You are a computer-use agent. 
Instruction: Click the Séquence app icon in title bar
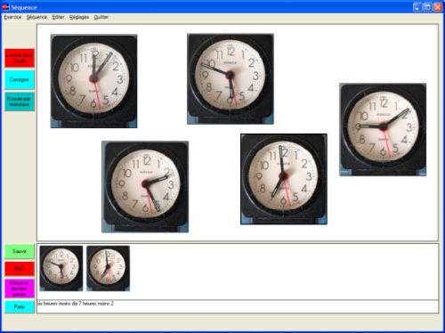click(x=5, y=7)
